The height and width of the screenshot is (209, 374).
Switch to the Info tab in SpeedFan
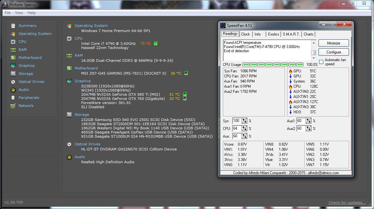point(258,34)
